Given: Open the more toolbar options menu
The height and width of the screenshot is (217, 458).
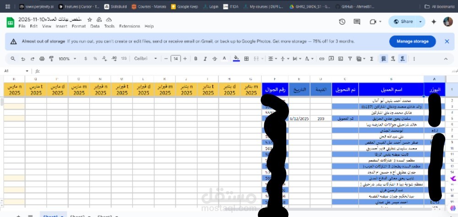Looking at the screenshot, I should click(414, 59).
